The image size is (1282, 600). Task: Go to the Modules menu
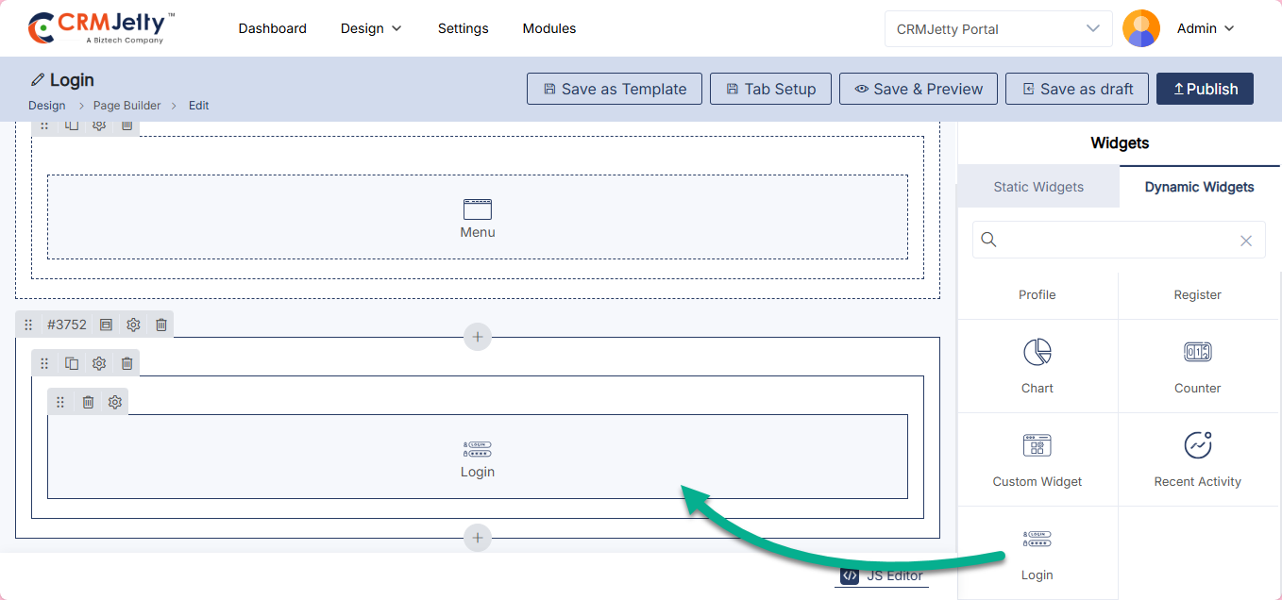[549, 28]
